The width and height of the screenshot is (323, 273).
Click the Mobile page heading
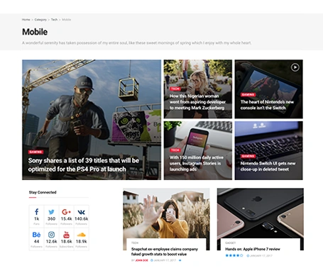(35, 32)
